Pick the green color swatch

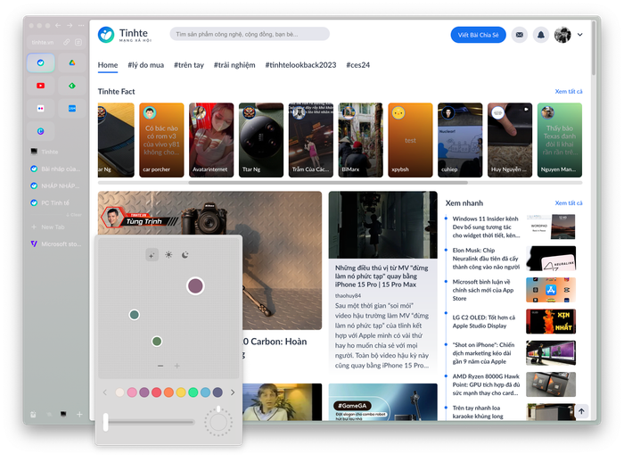(193, 392)
